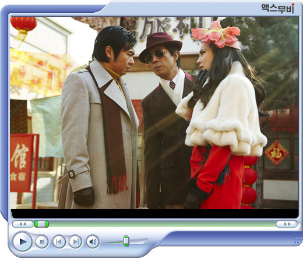Screen dimensions: 303x258
Task: Click the video display area
Action: (x=154, y=113)
